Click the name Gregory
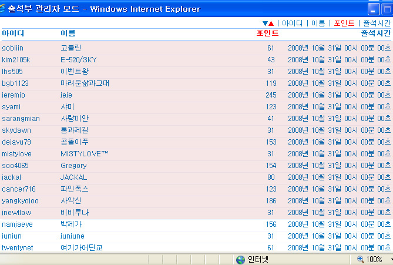Viewport: 393px width, 265px height. pos(73,166)
